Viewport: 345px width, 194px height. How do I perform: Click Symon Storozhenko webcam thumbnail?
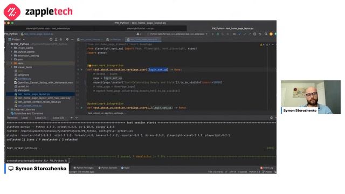point(310,97)
